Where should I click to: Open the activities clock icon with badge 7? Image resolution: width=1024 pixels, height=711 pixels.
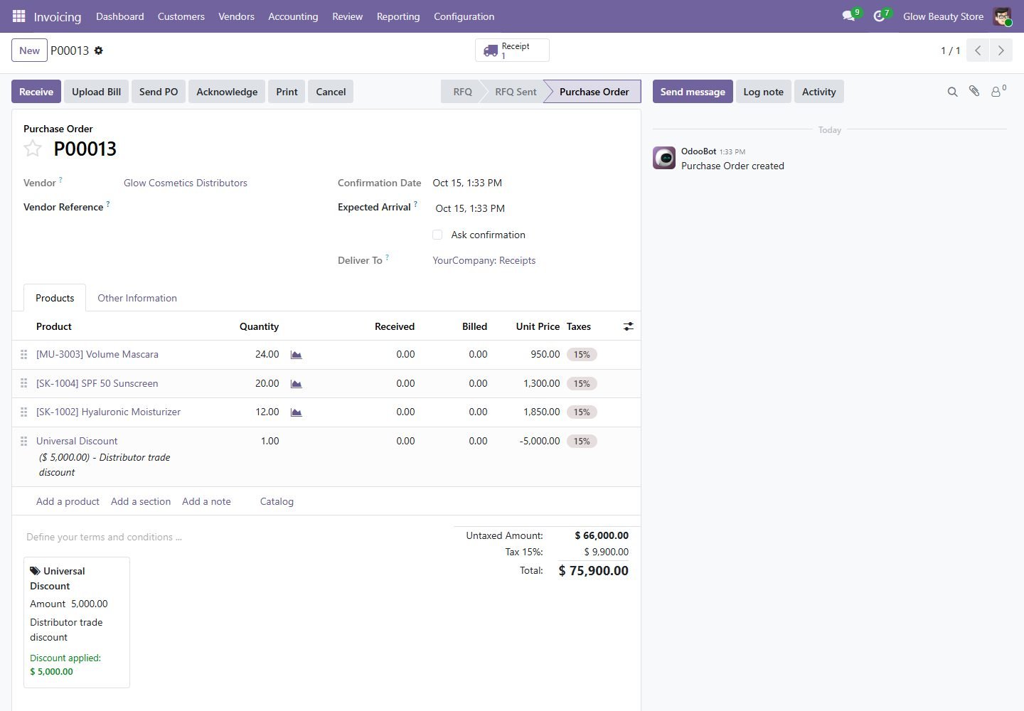(880, 16)
